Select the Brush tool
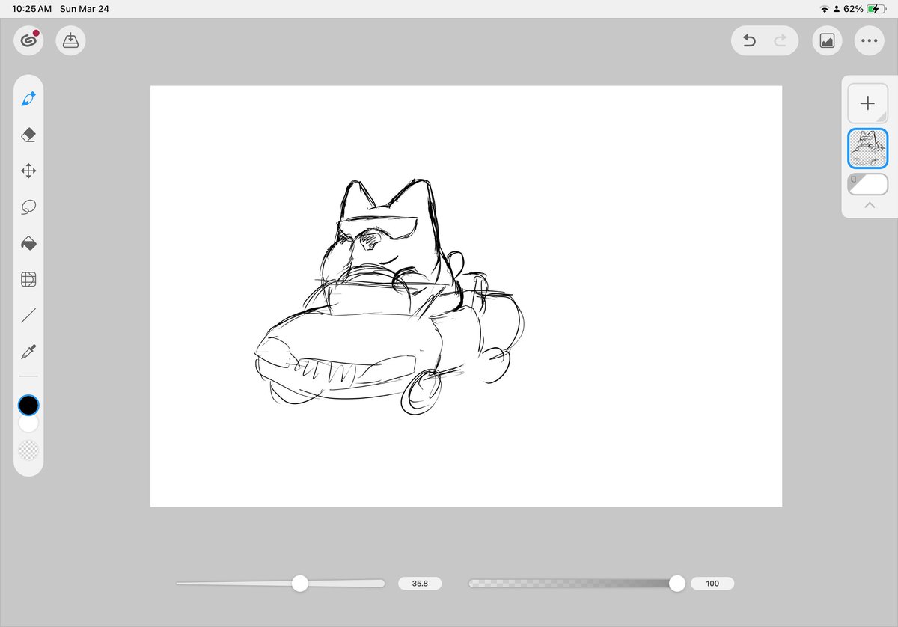The width and height of the screenshot is (898, 627). click(x=28, y=99)
